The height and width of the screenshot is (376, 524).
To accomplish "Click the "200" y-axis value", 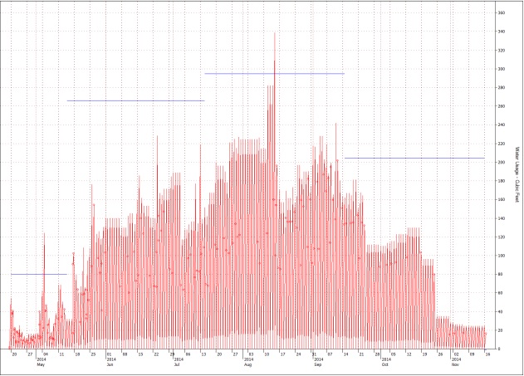I will (x=502, y=163).
